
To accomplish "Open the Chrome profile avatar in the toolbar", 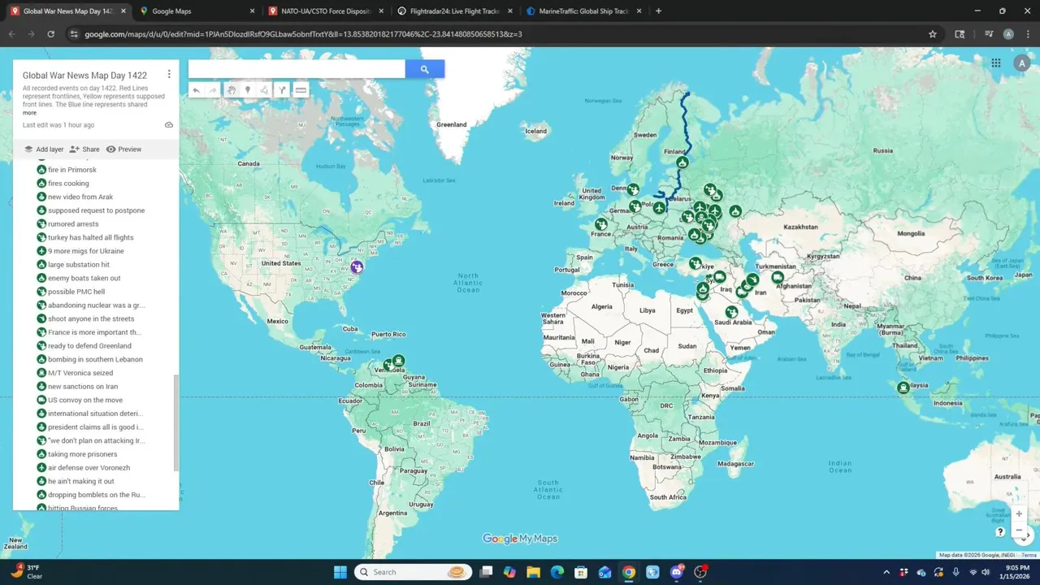I will tap(1008, 34).
